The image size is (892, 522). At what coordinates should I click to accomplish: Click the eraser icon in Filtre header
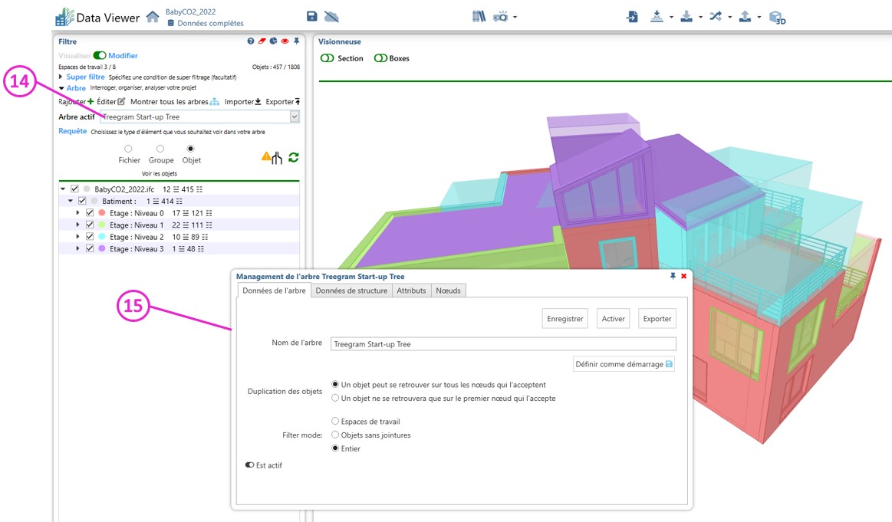[x=262, y=41]
